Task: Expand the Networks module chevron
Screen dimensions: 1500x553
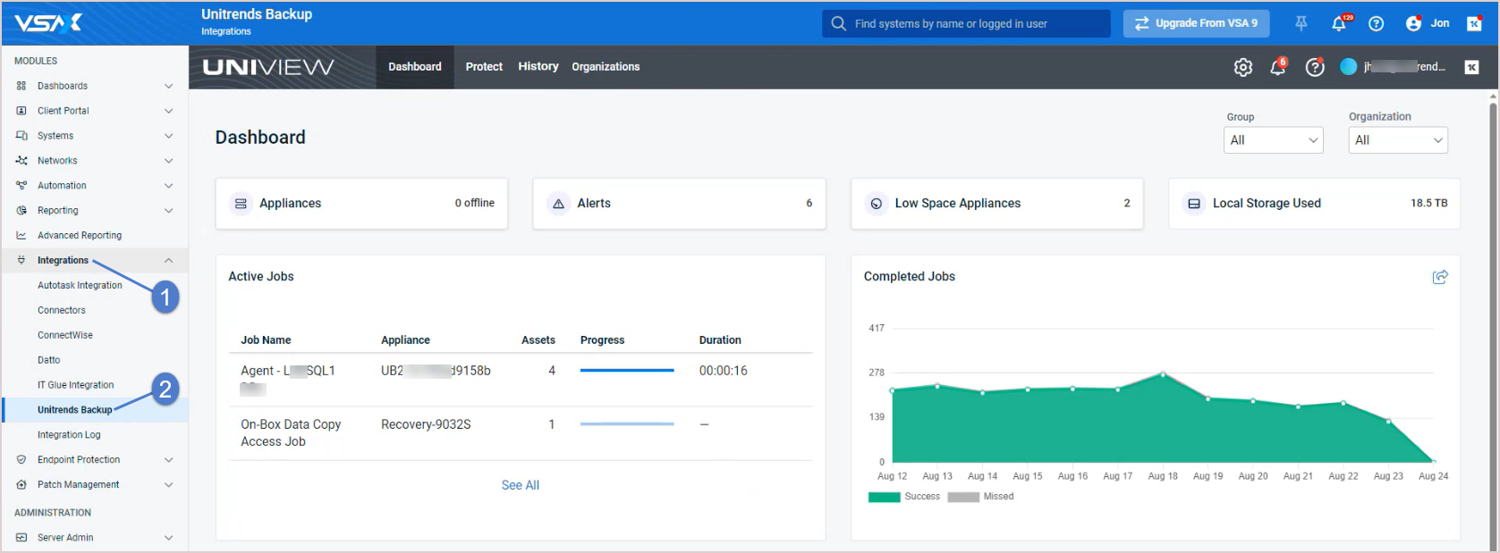Action: (168, 161)
